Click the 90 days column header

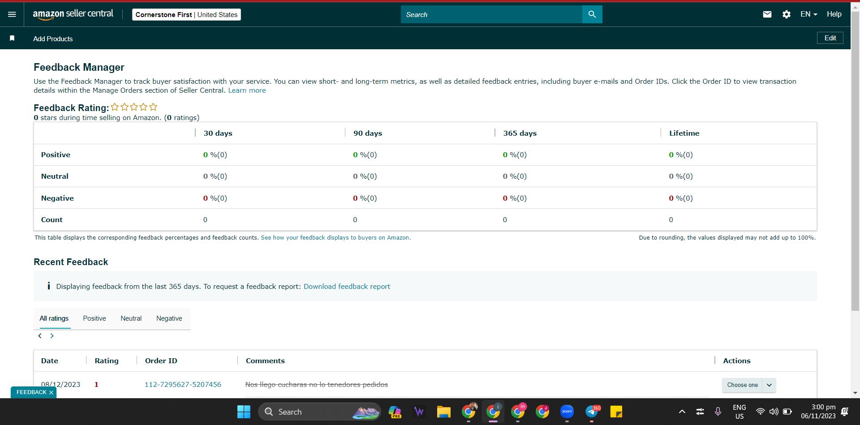click(368, 133)
